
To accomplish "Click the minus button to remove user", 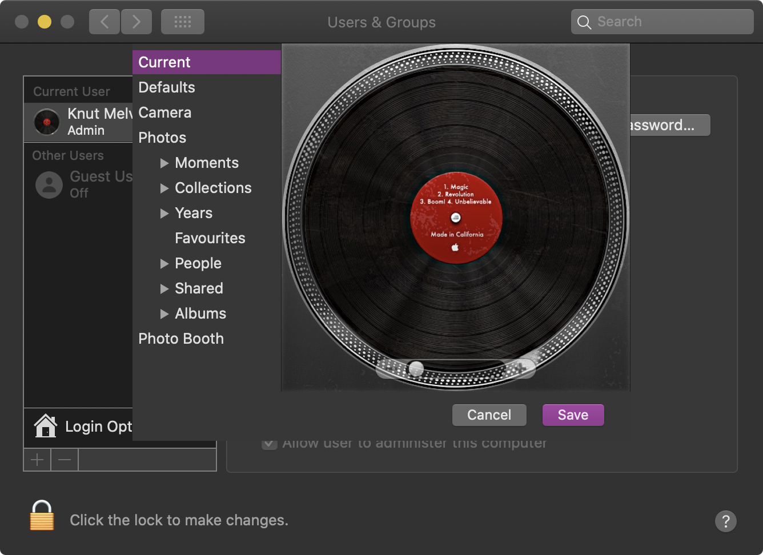I will (65, 460).
